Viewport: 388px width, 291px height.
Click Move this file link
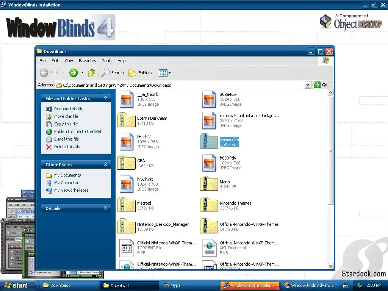click(66, 116)
